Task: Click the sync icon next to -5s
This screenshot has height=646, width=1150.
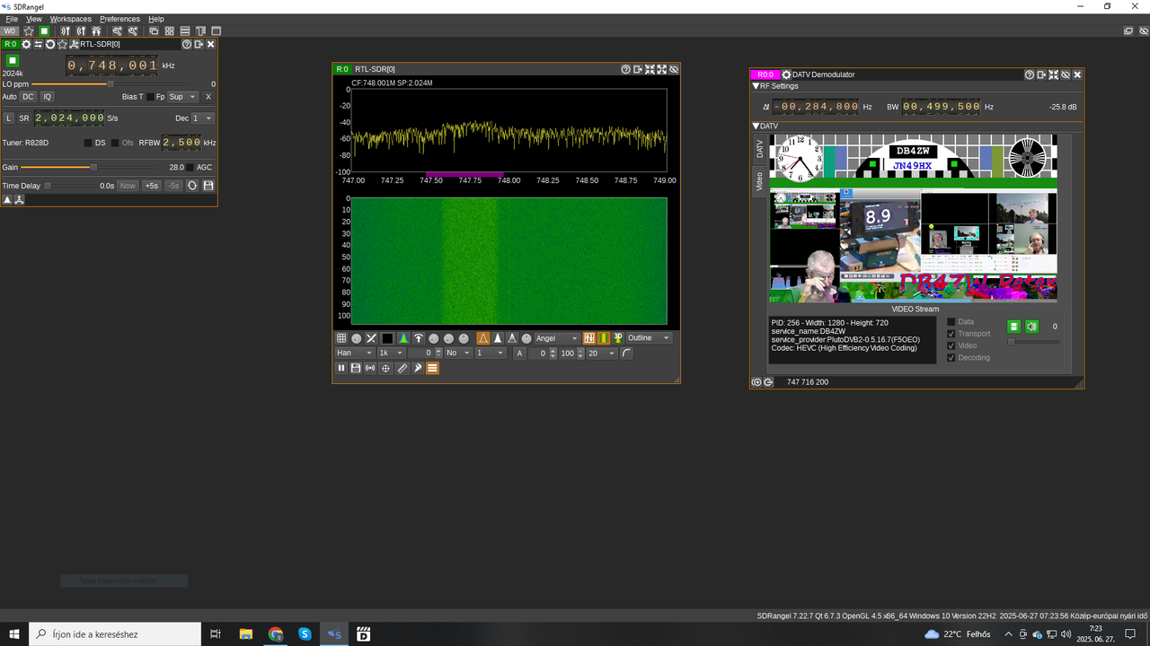Action: pos(192,186)
